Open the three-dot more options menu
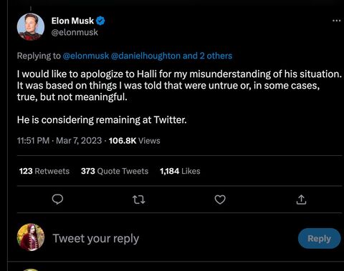 coord(337,21)
